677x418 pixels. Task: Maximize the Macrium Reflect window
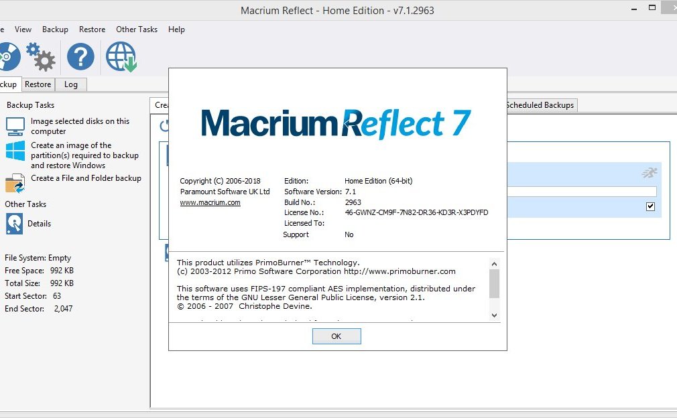point(652,8)
